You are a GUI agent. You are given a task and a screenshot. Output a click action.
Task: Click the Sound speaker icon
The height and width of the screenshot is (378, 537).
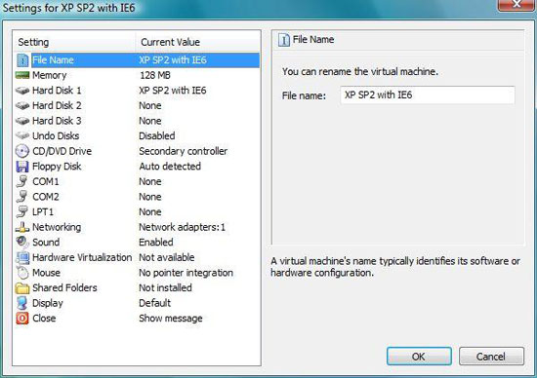click(22, 242)
